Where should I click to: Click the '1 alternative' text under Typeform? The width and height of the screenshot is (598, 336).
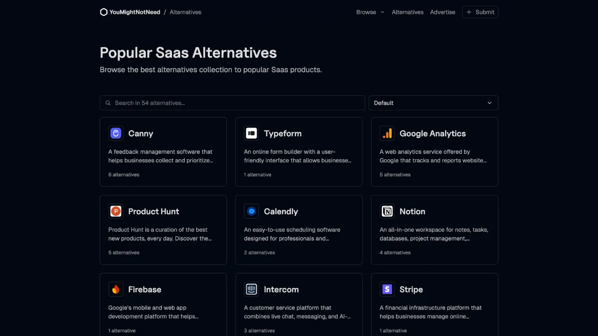pos(257,175)
